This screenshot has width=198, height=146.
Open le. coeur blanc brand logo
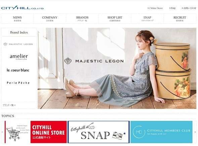point(18,70)
